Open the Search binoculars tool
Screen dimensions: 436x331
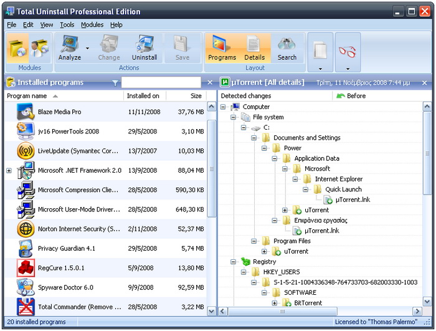[x=287, y=44]
